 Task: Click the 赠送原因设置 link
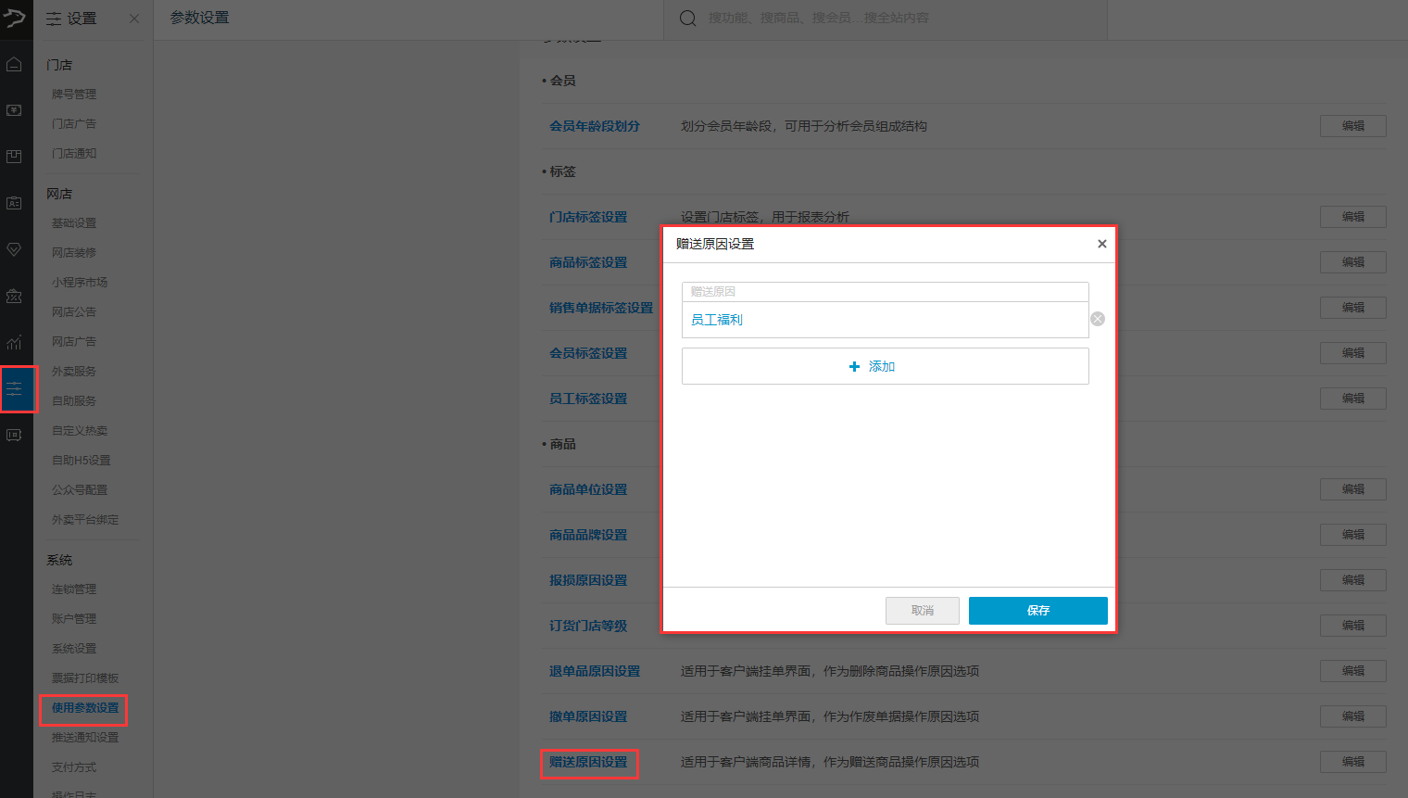[x=588, y=762]
